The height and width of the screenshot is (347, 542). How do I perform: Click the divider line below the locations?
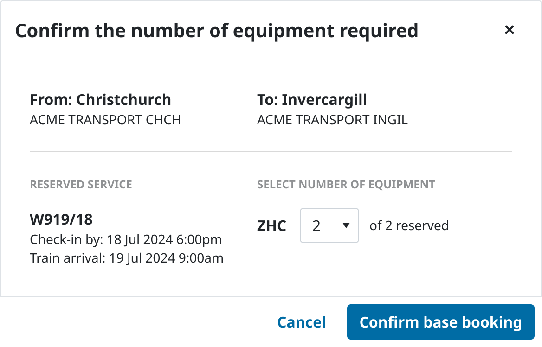pos(271,152)
